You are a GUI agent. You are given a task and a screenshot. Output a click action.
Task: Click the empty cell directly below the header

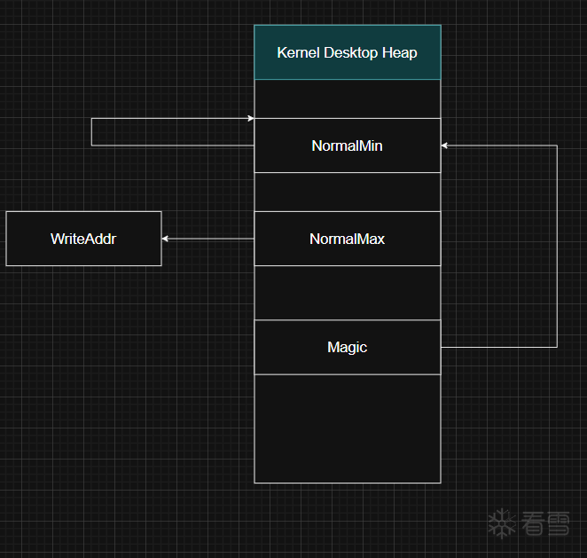coord(347,98)
